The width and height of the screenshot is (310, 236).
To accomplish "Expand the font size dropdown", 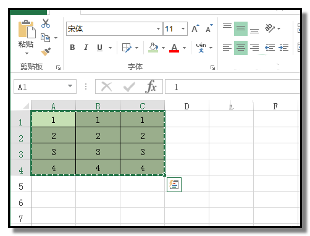I will [183, 29].
